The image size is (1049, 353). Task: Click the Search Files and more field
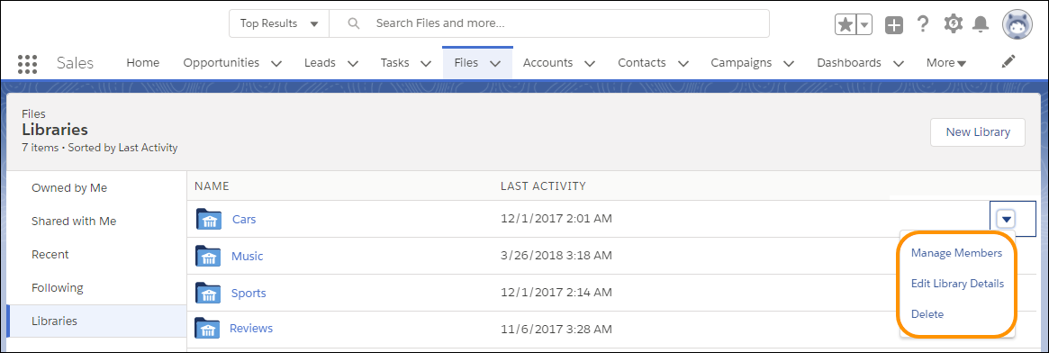coord(549,23)
